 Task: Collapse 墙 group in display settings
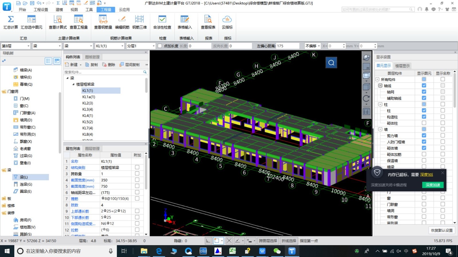pyautogui.click(x=380, y=129)
